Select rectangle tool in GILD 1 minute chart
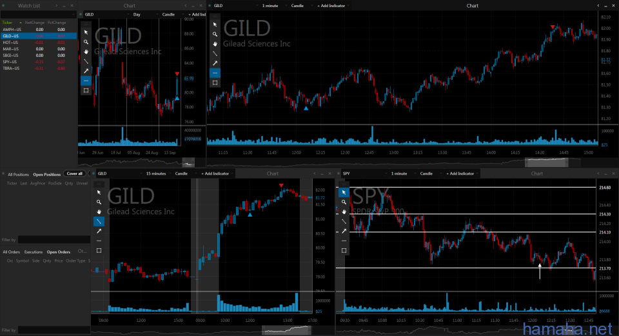The image size is (619, 336). click(x=215, y=83)
